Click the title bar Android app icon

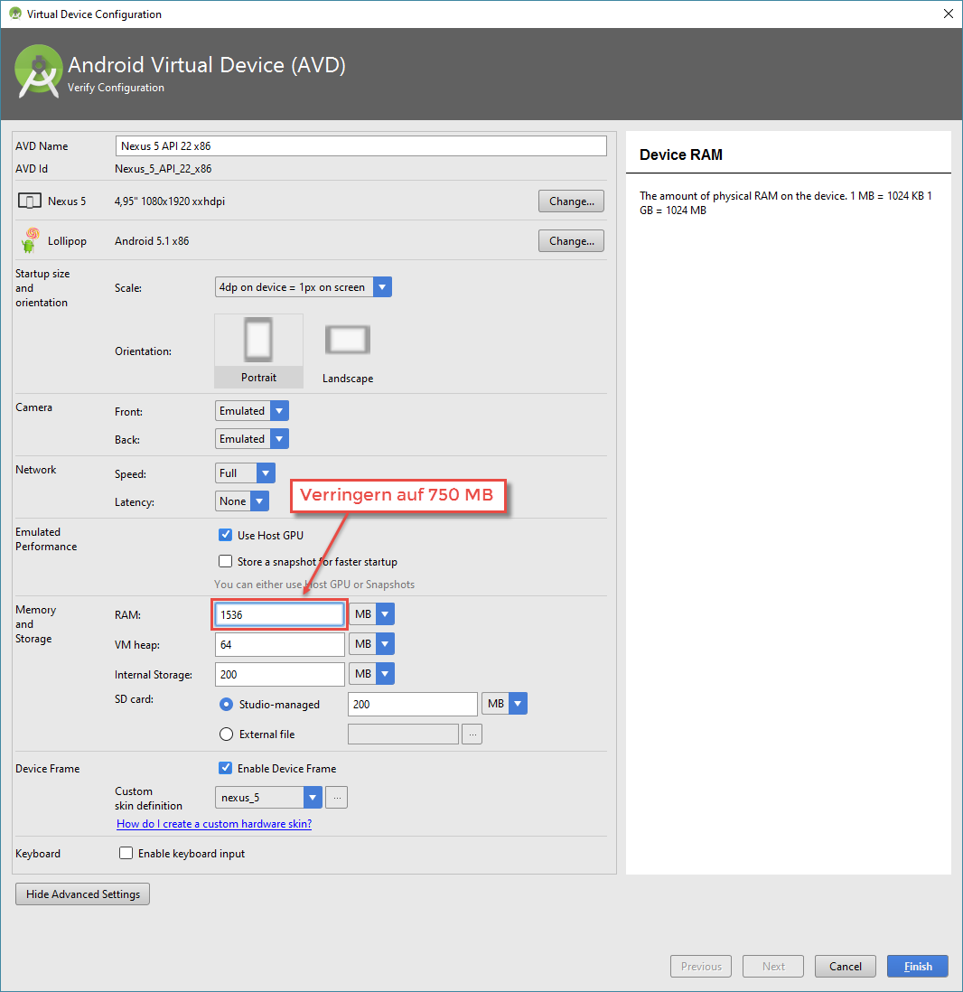point(15,14)
